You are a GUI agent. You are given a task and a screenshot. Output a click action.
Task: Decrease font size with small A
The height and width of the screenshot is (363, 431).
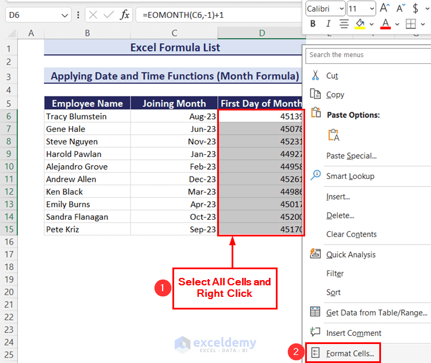point(401,8)
